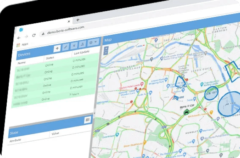The image size is (240, 158).
Task: Sort devices by Name column header
Action: [x=21, y=62]
